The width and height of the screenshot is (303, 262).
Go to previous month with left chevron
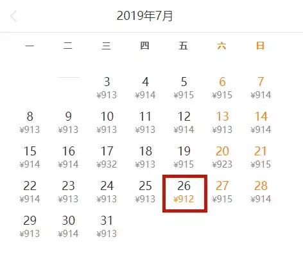(13, 17)
